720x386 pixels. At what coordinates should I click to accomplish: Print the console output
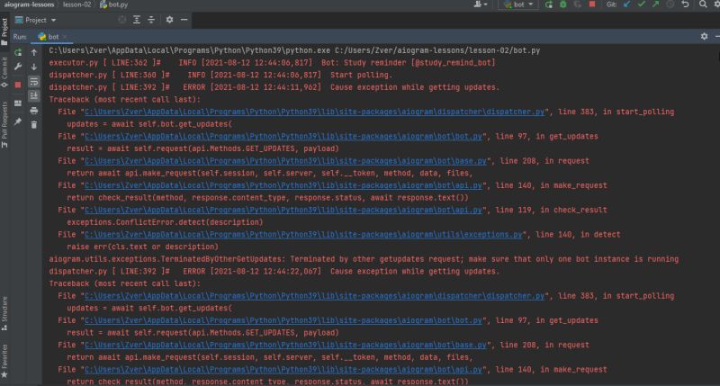34,111
